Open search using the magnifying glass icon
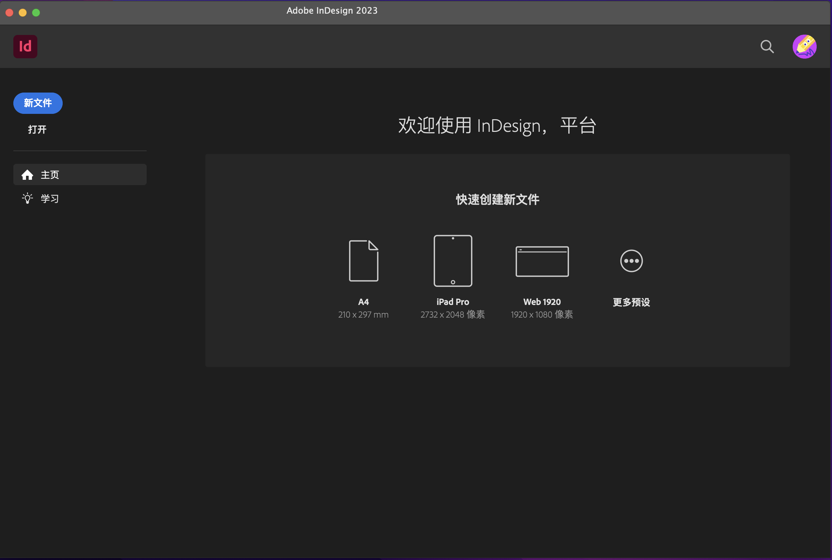Image resolution: width=832 pixels, height=560 pixels. click(x=767, y=46)
